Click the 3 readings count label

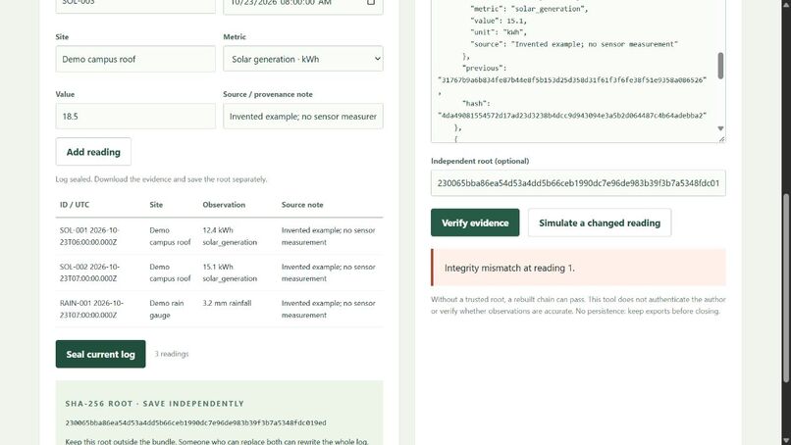pos(172,354)
